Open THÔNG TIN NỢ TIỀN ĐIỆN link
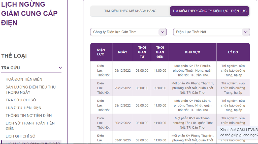The width and height of the screenshot is (258, 144). [x=28, y=116]
